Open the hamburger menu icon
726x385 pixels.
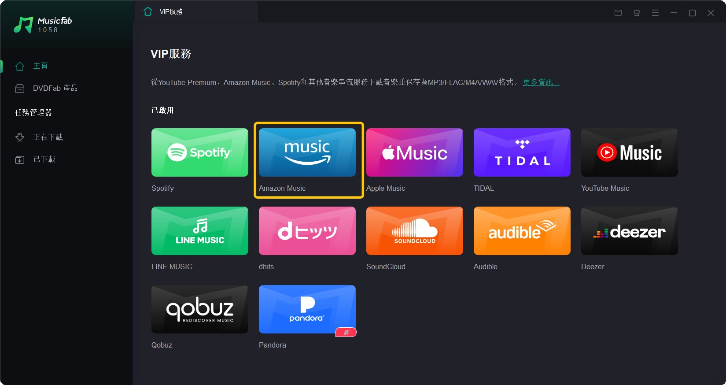click(655, 13)
